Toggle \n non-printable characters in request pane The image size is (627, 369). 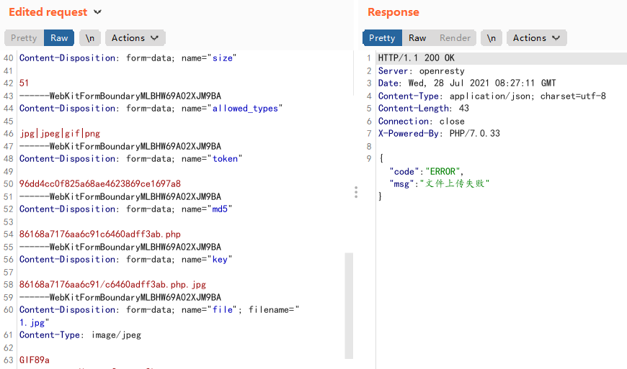90,38
